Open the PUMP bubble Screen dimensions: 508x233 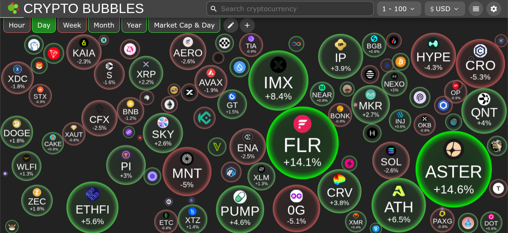click(240, 209)
